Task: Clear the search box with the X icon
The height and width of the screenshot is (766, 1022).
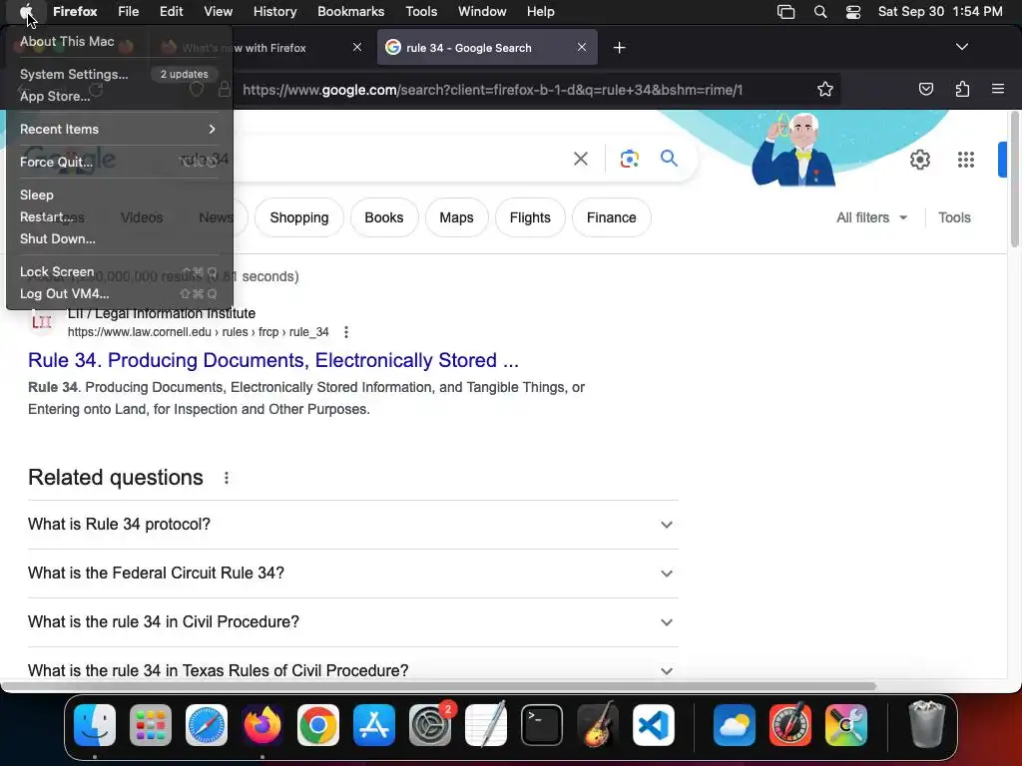Action: tap(580, 159)
